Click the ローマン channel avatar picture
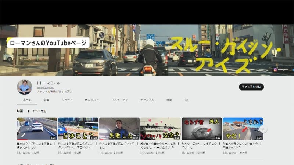The width and height of the screenshot is (294, 165). (24, 87)
